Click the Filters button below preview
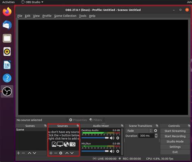Image resolution: width=192 pixels, height=162 pixels. click(x=96, y=120)
